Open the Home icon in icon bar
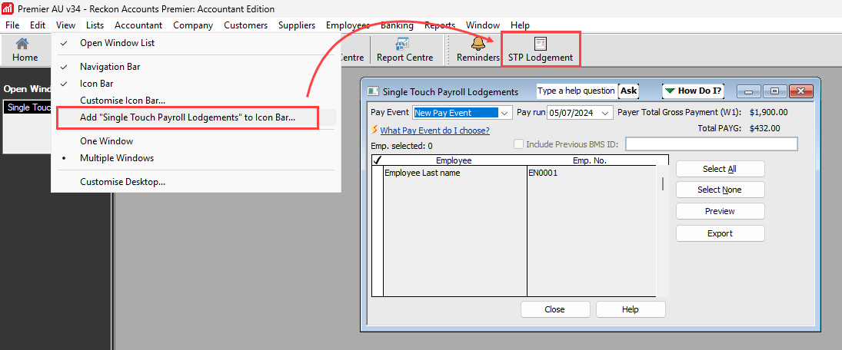 (x=25, y=50)
